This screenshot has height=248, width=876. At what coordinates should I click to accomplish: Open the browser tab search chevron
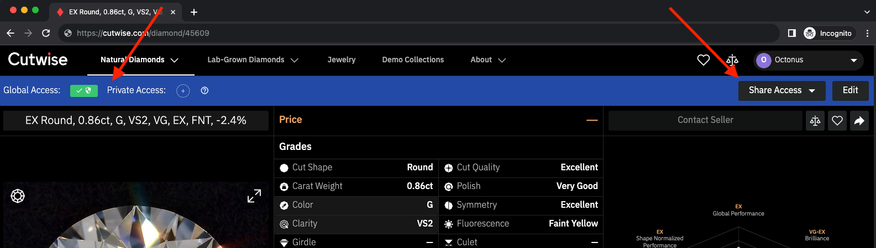click(867, 12)
